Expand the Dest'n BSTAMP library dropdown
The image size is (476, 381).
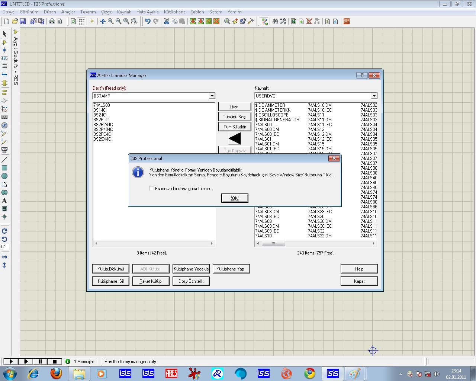[x=212, y=96]
